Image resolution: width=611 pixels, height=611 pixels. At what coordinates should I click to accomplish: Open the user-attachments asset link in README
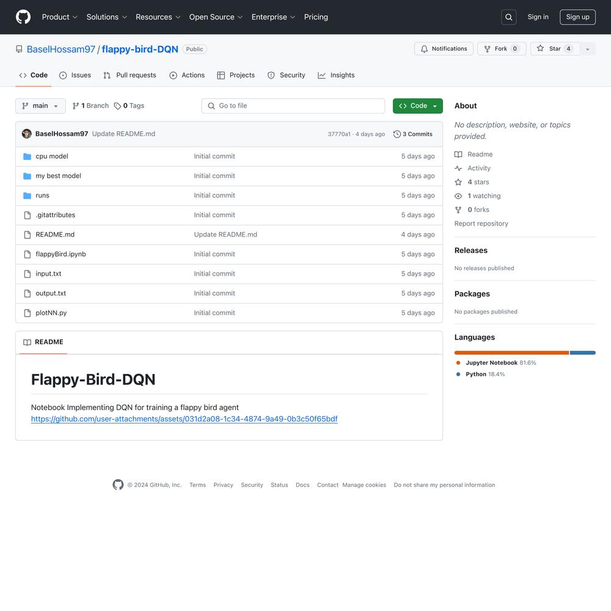(x=185, y=419)
